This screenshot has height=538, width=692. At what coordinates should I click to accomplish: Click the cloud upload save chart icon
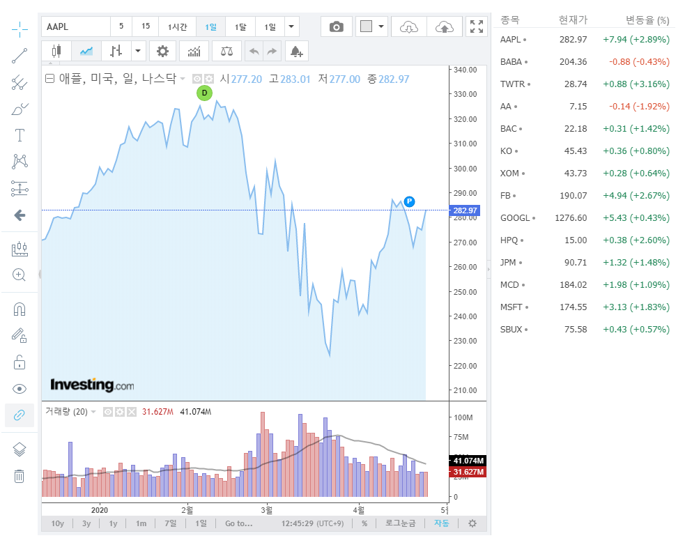445,27
